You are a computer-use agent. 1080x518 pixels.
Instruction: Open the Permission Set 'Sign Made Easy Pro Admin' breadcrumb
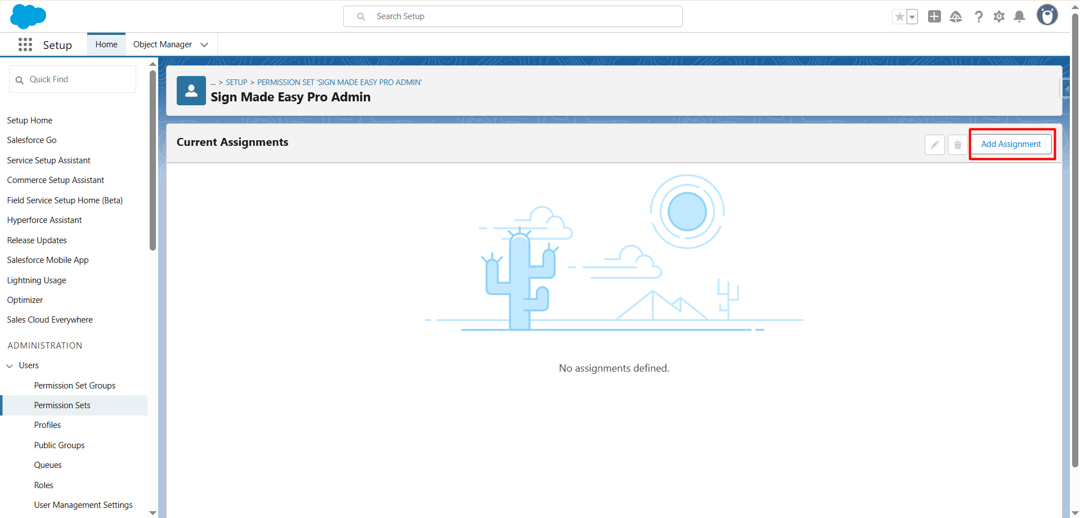[x=339, y=82]
